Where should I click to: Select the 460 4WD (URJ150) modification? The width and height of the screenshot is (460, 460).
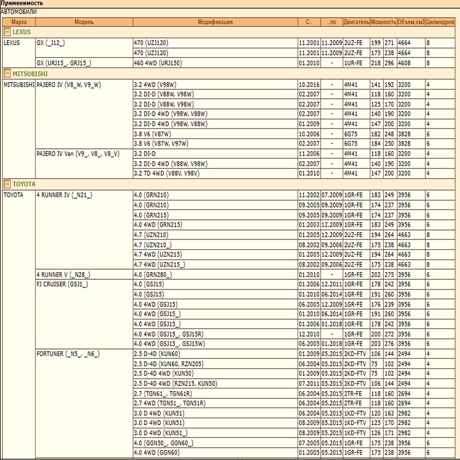click(158, 63)
